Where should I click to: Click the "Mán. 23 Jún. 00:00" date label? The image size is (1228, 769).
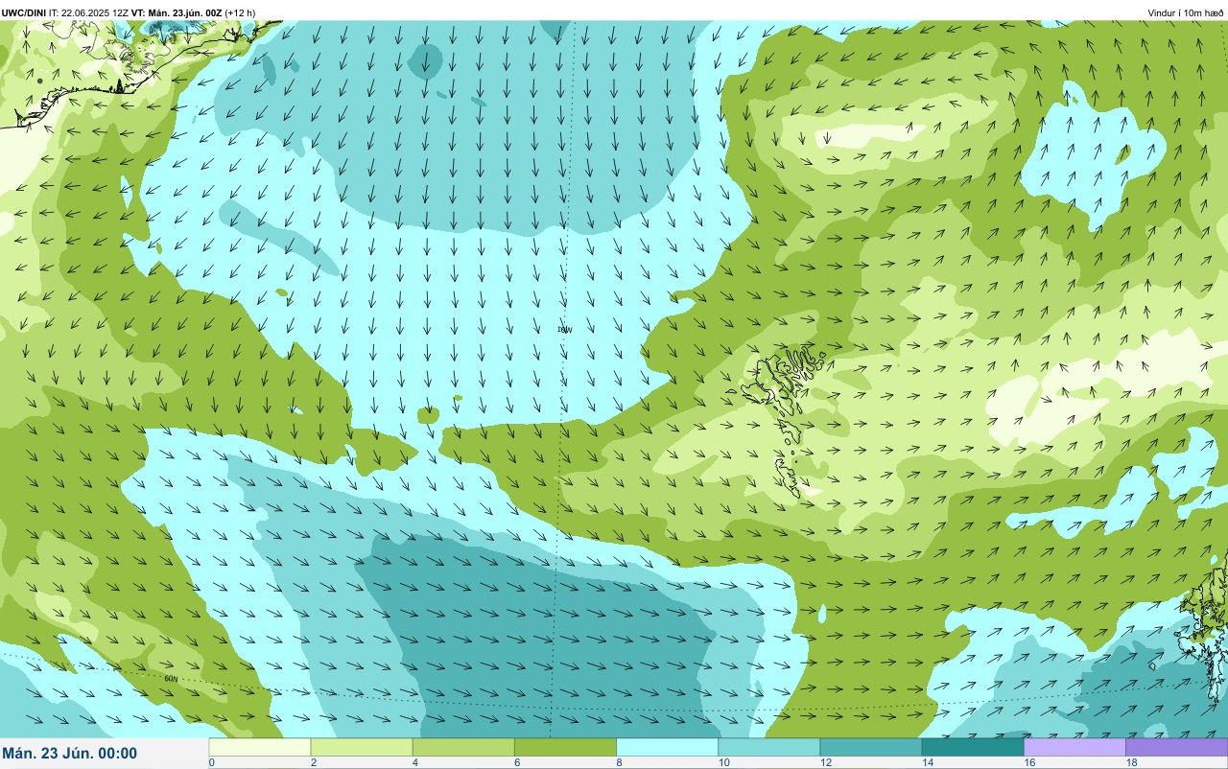coord(70,754)
